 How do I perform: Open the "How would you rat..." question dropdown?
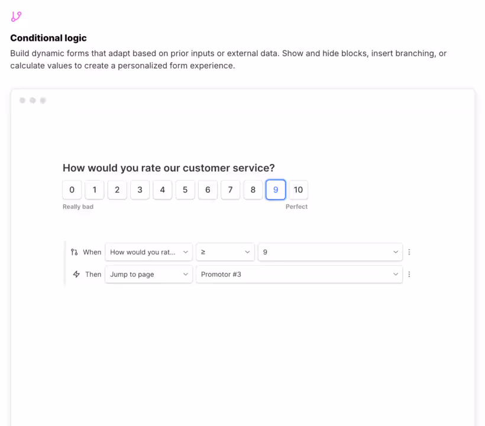coord(148,251)
